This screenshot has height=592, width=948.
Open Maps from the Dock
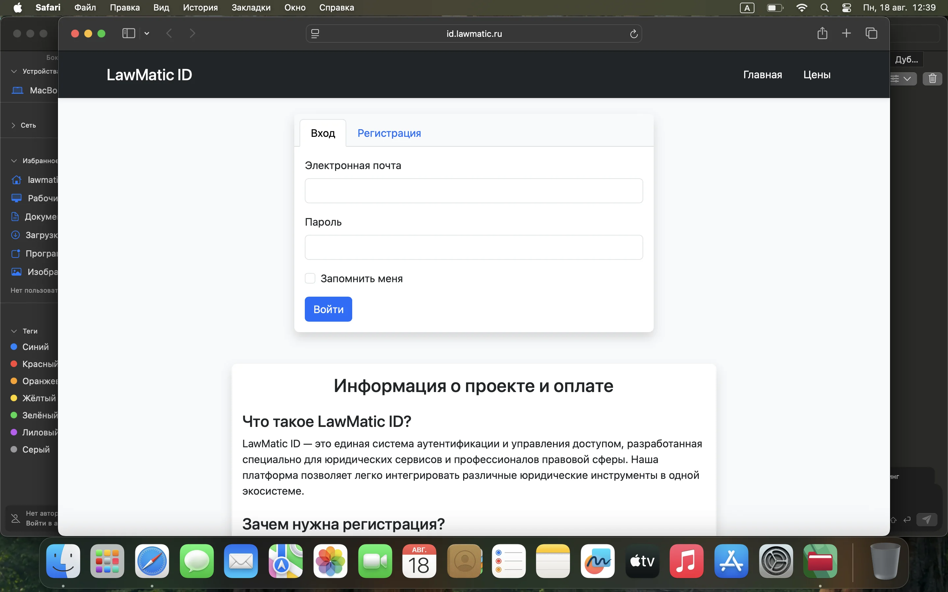[x=286, y=561]
